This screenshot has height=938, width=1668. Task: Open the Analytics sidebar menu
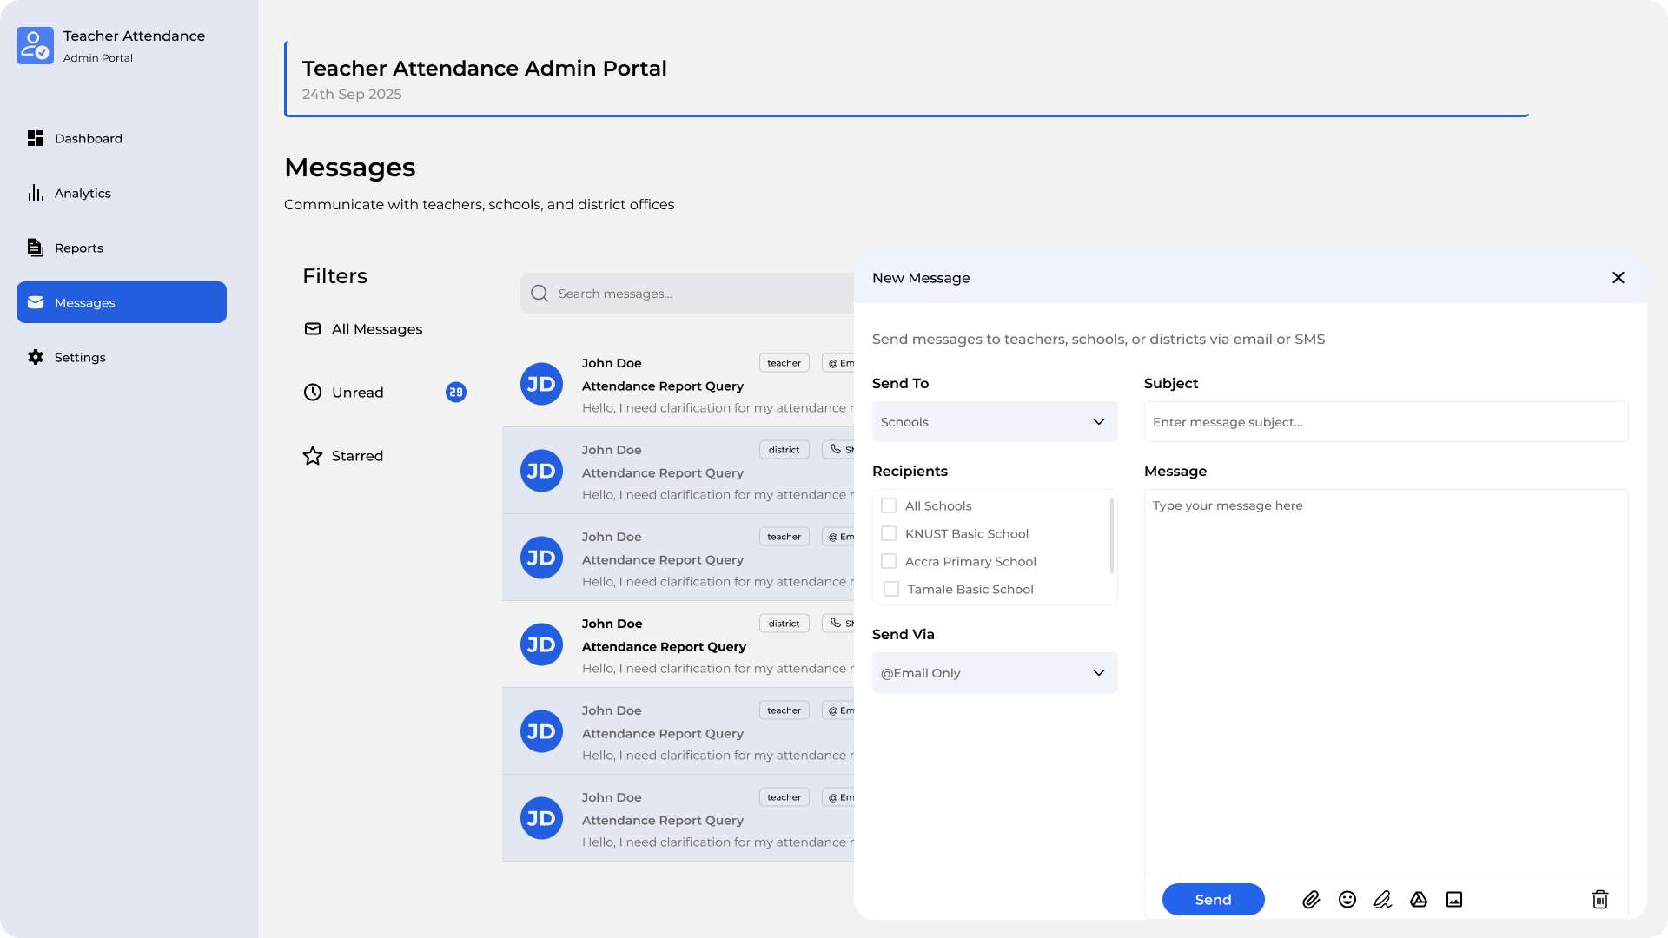tap(83, 194)
